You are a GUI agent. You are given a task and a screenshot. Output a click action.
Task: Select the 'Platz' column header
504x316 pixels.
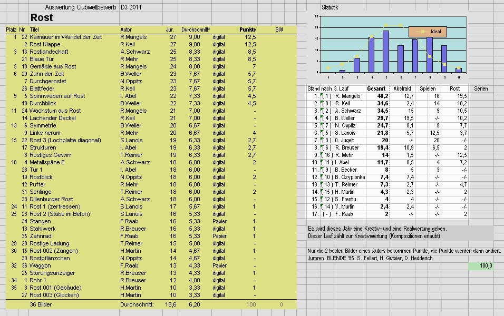11,29
